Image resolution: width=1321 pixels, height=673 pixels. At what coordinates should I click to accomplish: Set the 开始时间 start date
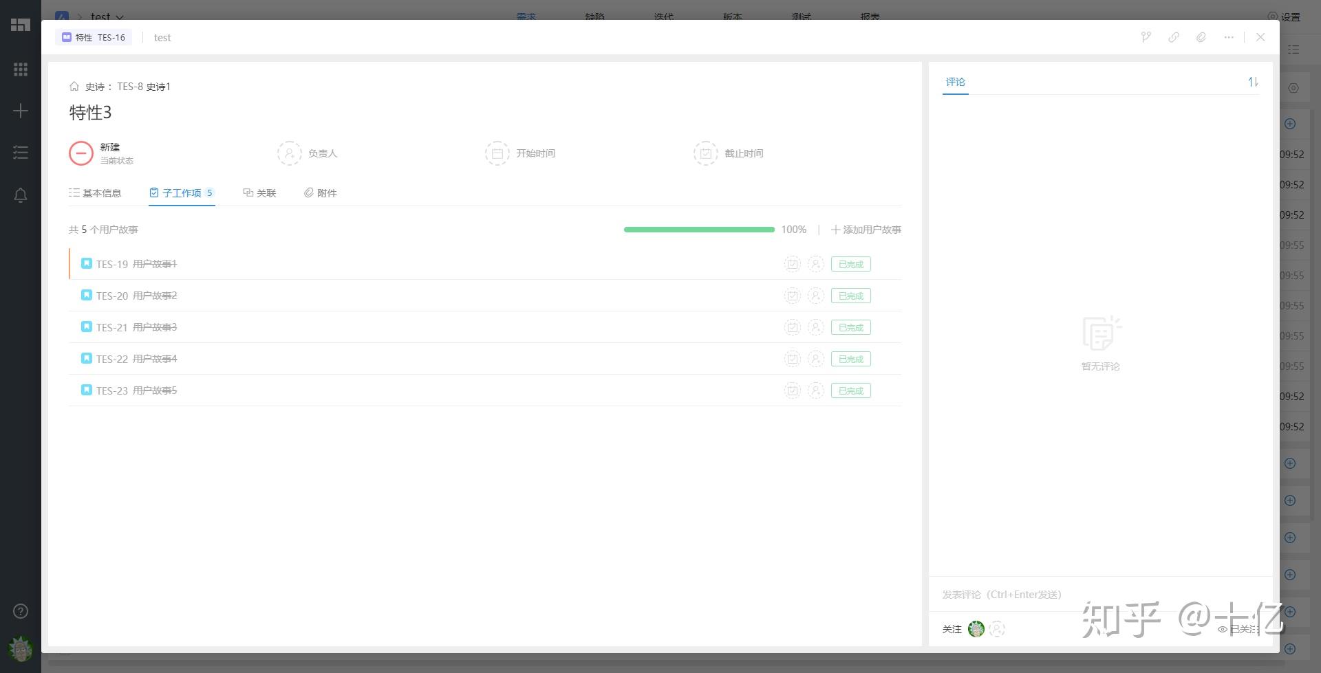[x=520, y=153]
